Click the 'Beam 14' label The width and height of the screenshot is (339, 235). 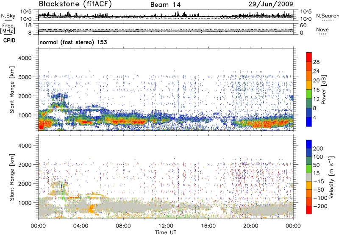click(x=165, y=5)
